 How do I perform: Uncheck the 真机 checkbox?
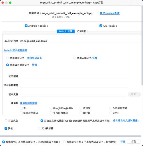pyautogui.click(x=6, y=129)
